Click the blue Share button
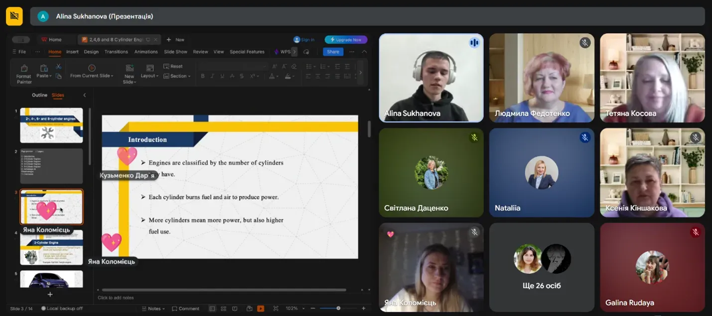 (x=333, y=52)
